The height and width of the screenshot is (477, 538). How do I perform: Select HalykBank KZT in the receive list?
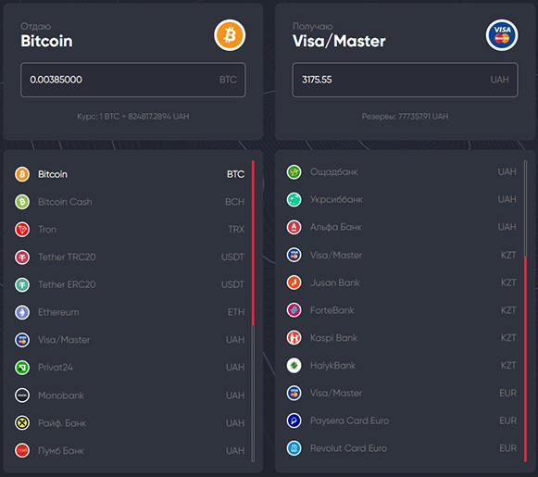click(401, 366)
